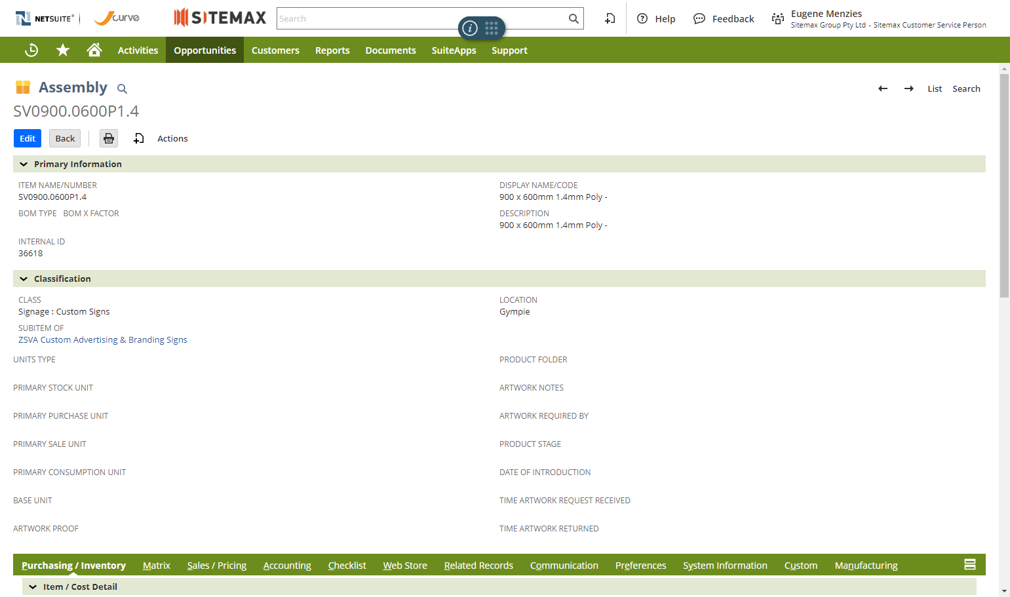Click the New record icon beside Actions

pos(139,138)
